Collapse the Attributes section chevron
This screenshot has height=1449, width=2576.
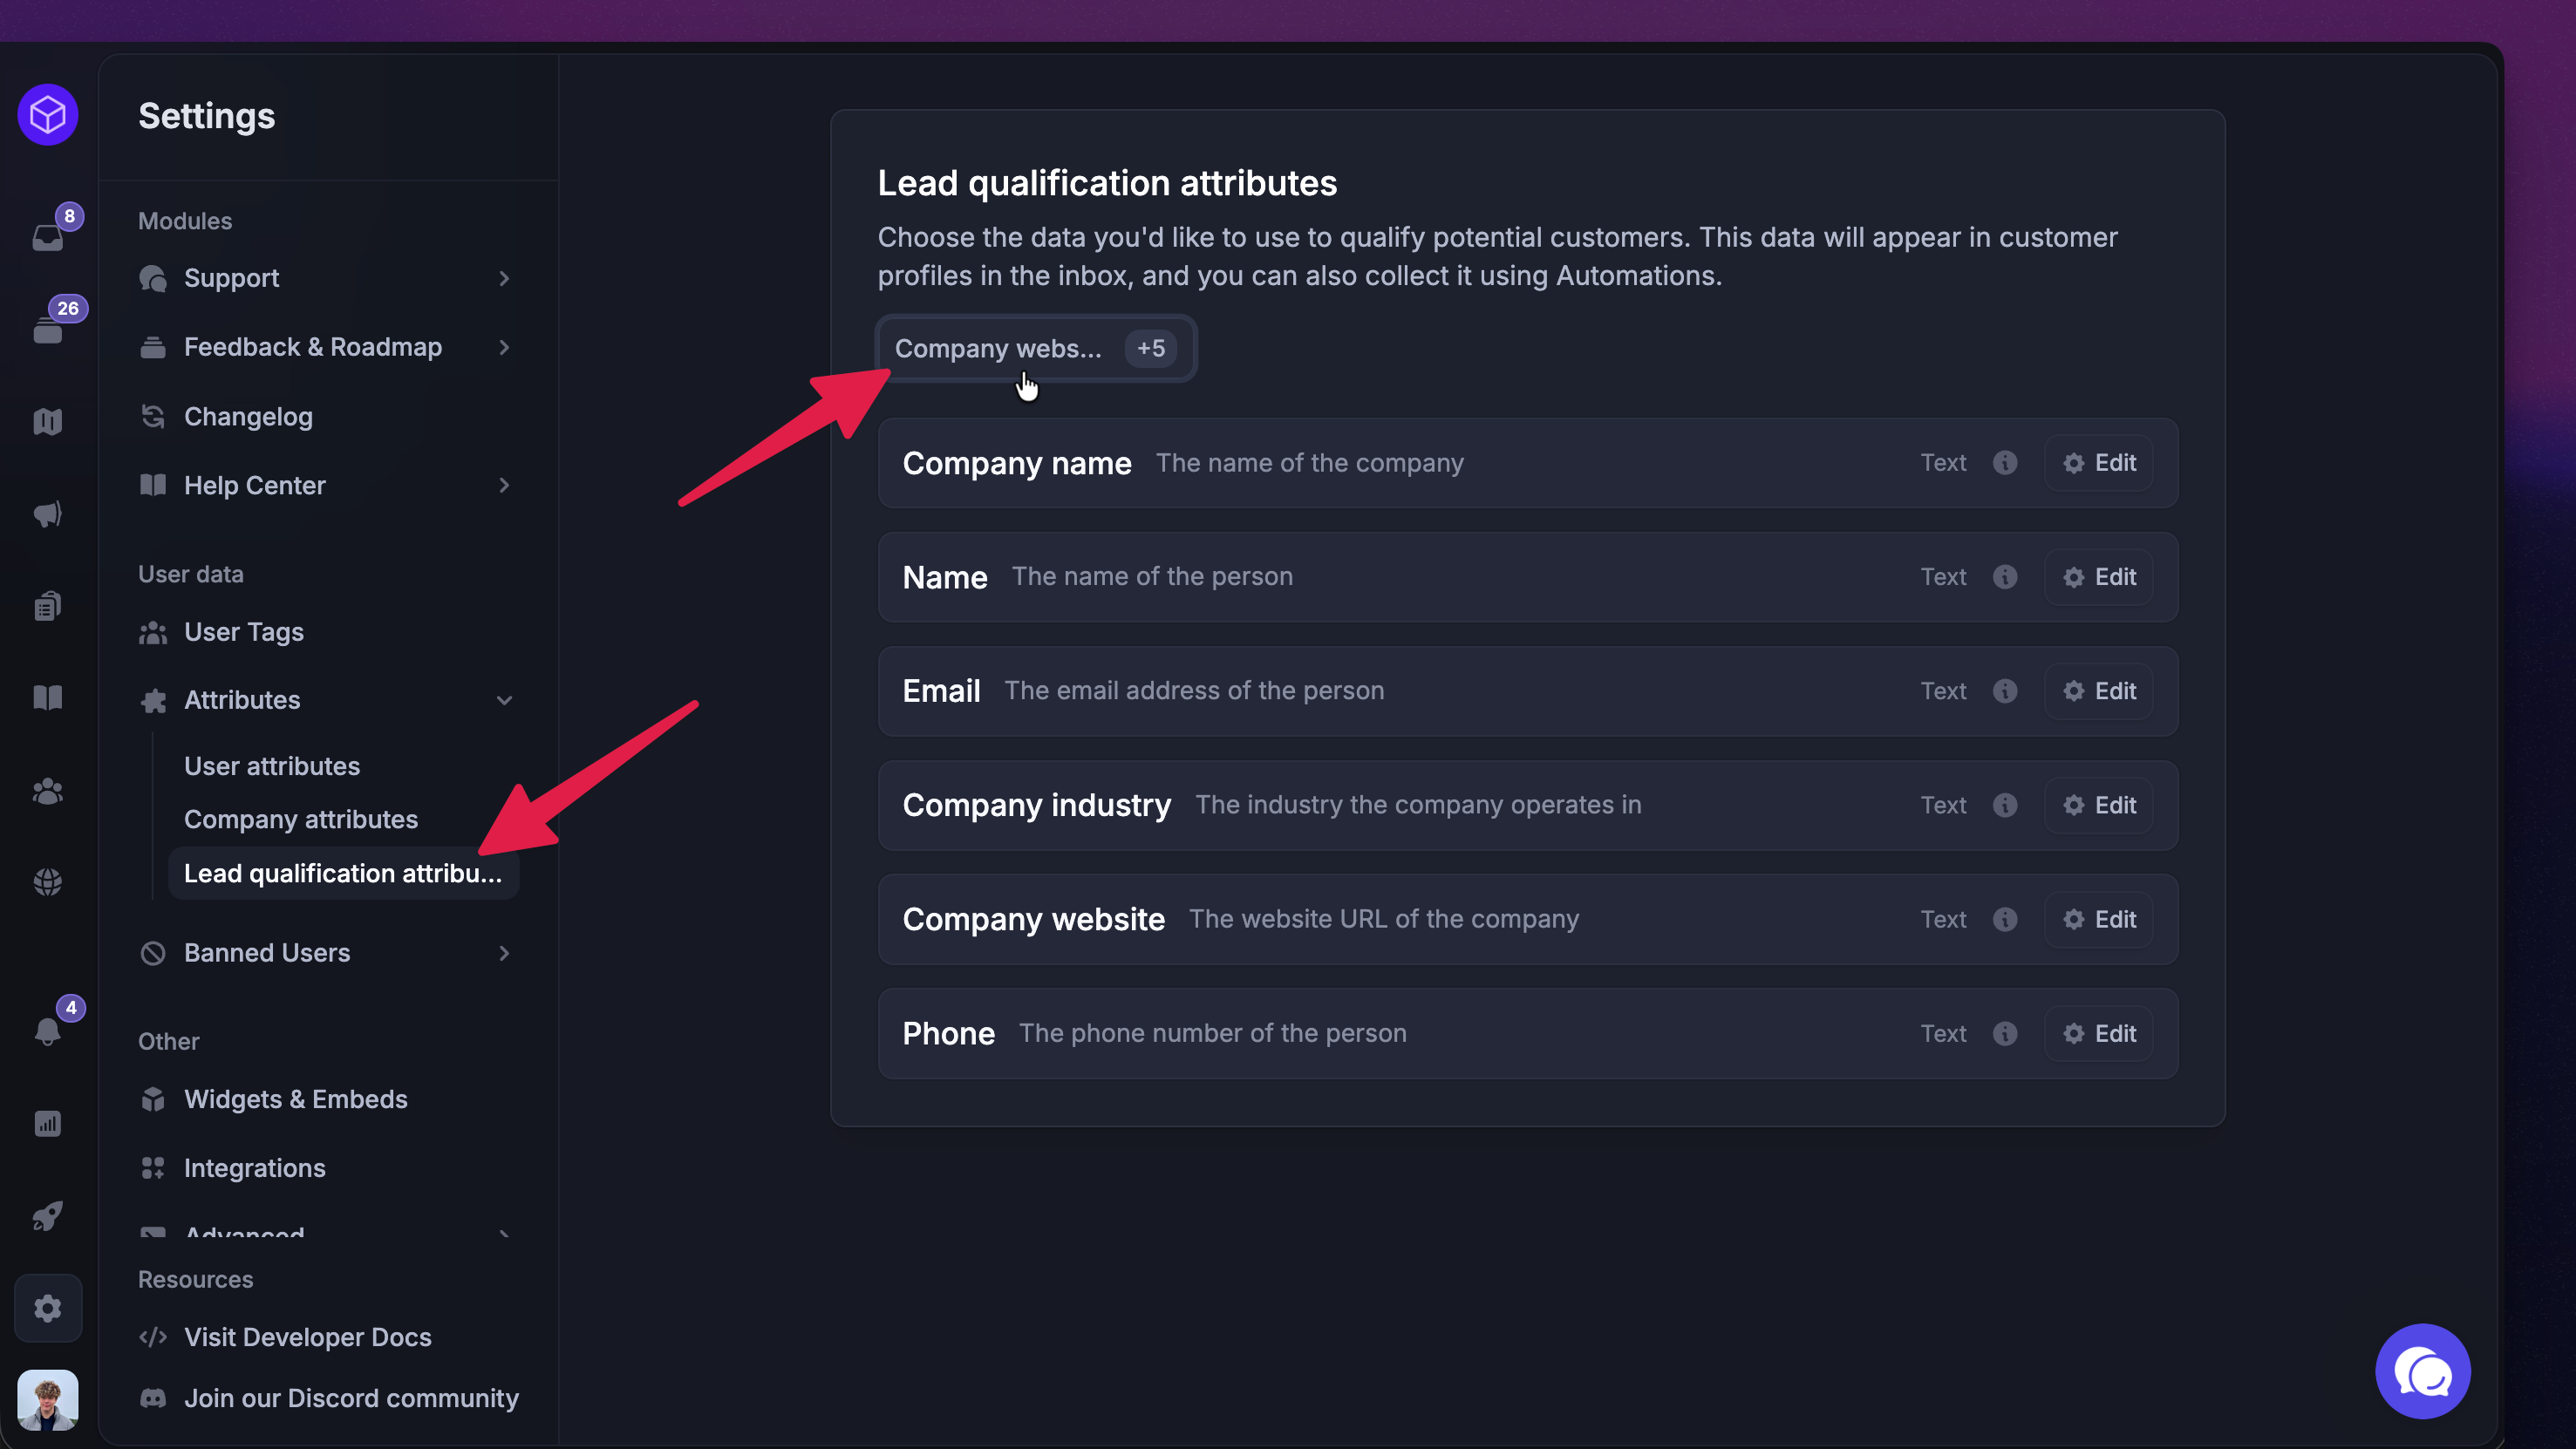click(504, 700)
